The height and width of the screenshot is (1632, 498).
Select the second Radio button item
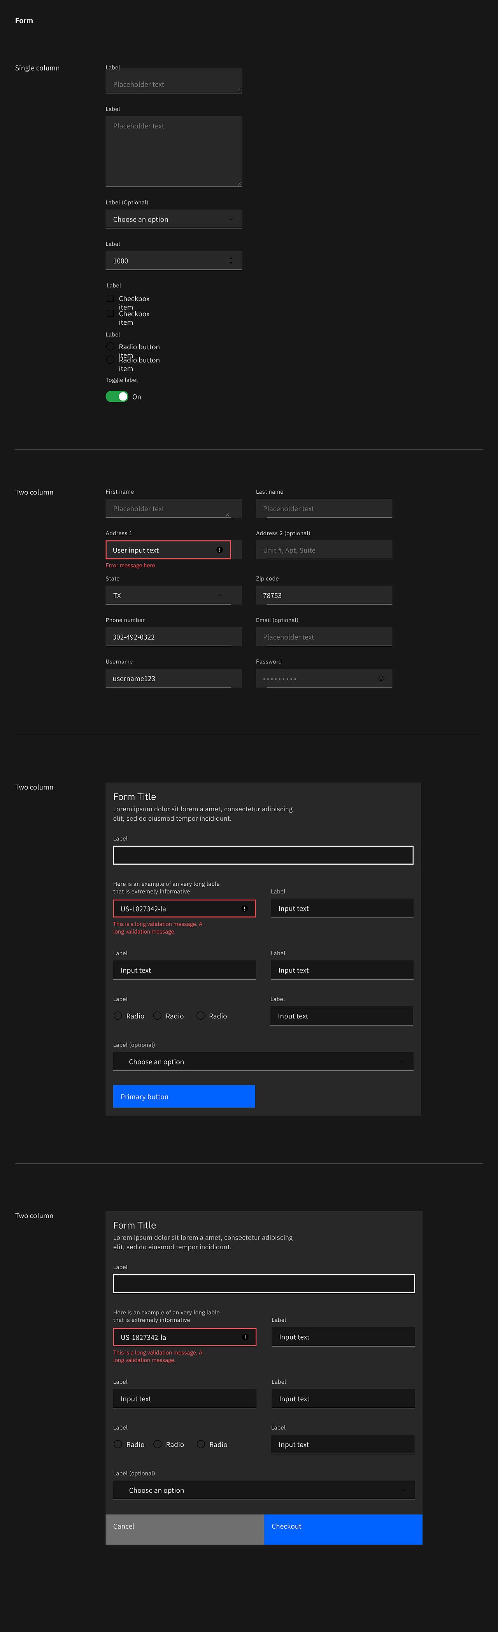[111, 360]
